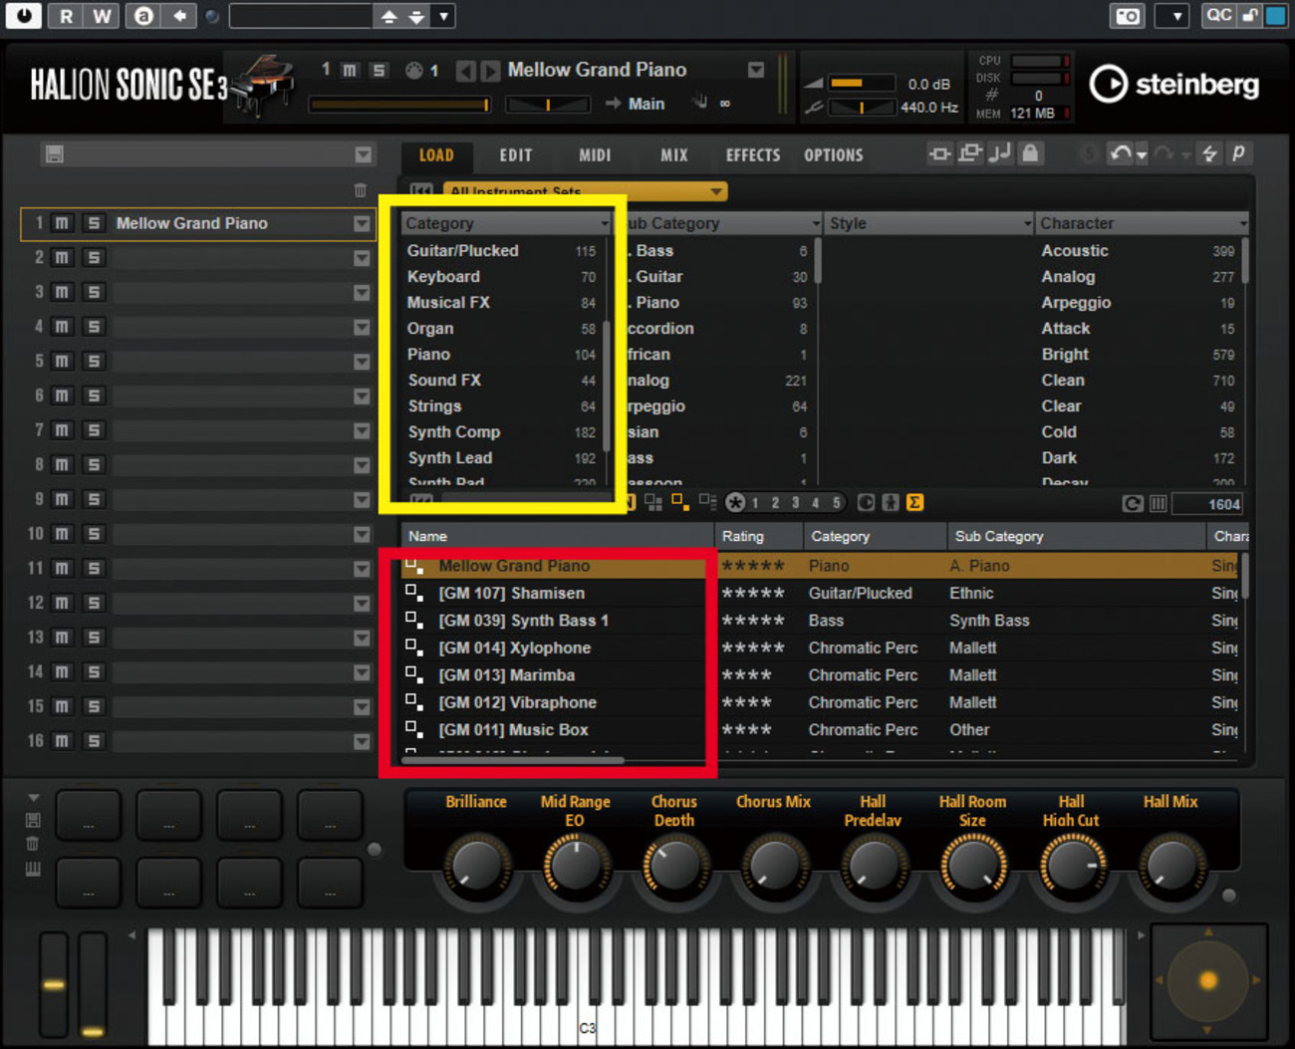The width and height of the screenshot is (1295, 1049).
Task: Click the Brilliance knob
Action: pos(476,865)
